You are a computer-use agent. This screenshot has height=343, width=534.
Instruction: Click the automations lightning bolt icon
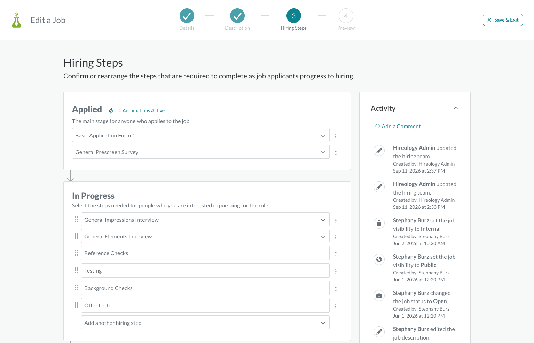[x=111, y=110]
